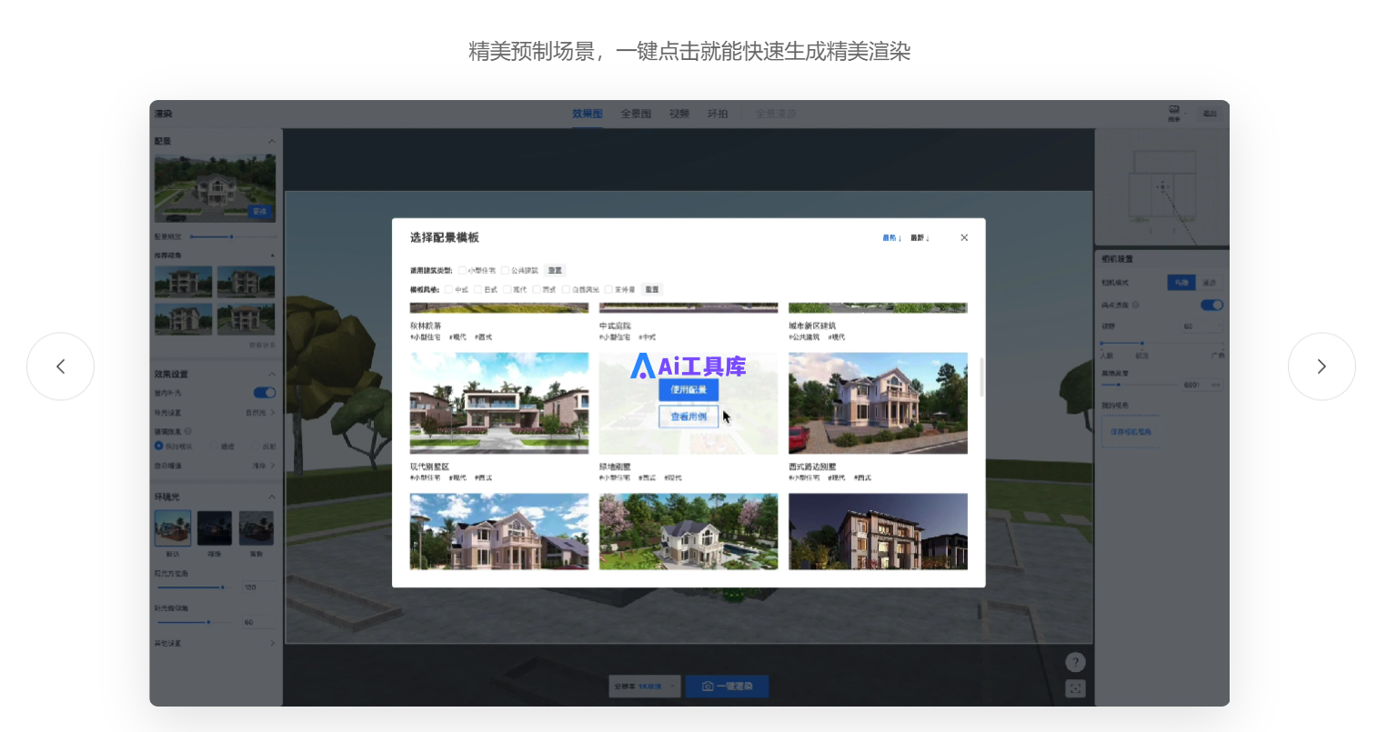
Task: Click the 使用配景 button
Action: pyautogui.click(x=688, y=390)
